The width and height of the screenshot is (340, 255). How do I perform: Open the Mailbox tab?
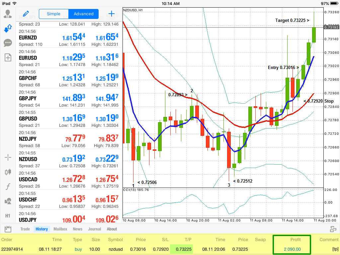(60, 229)
